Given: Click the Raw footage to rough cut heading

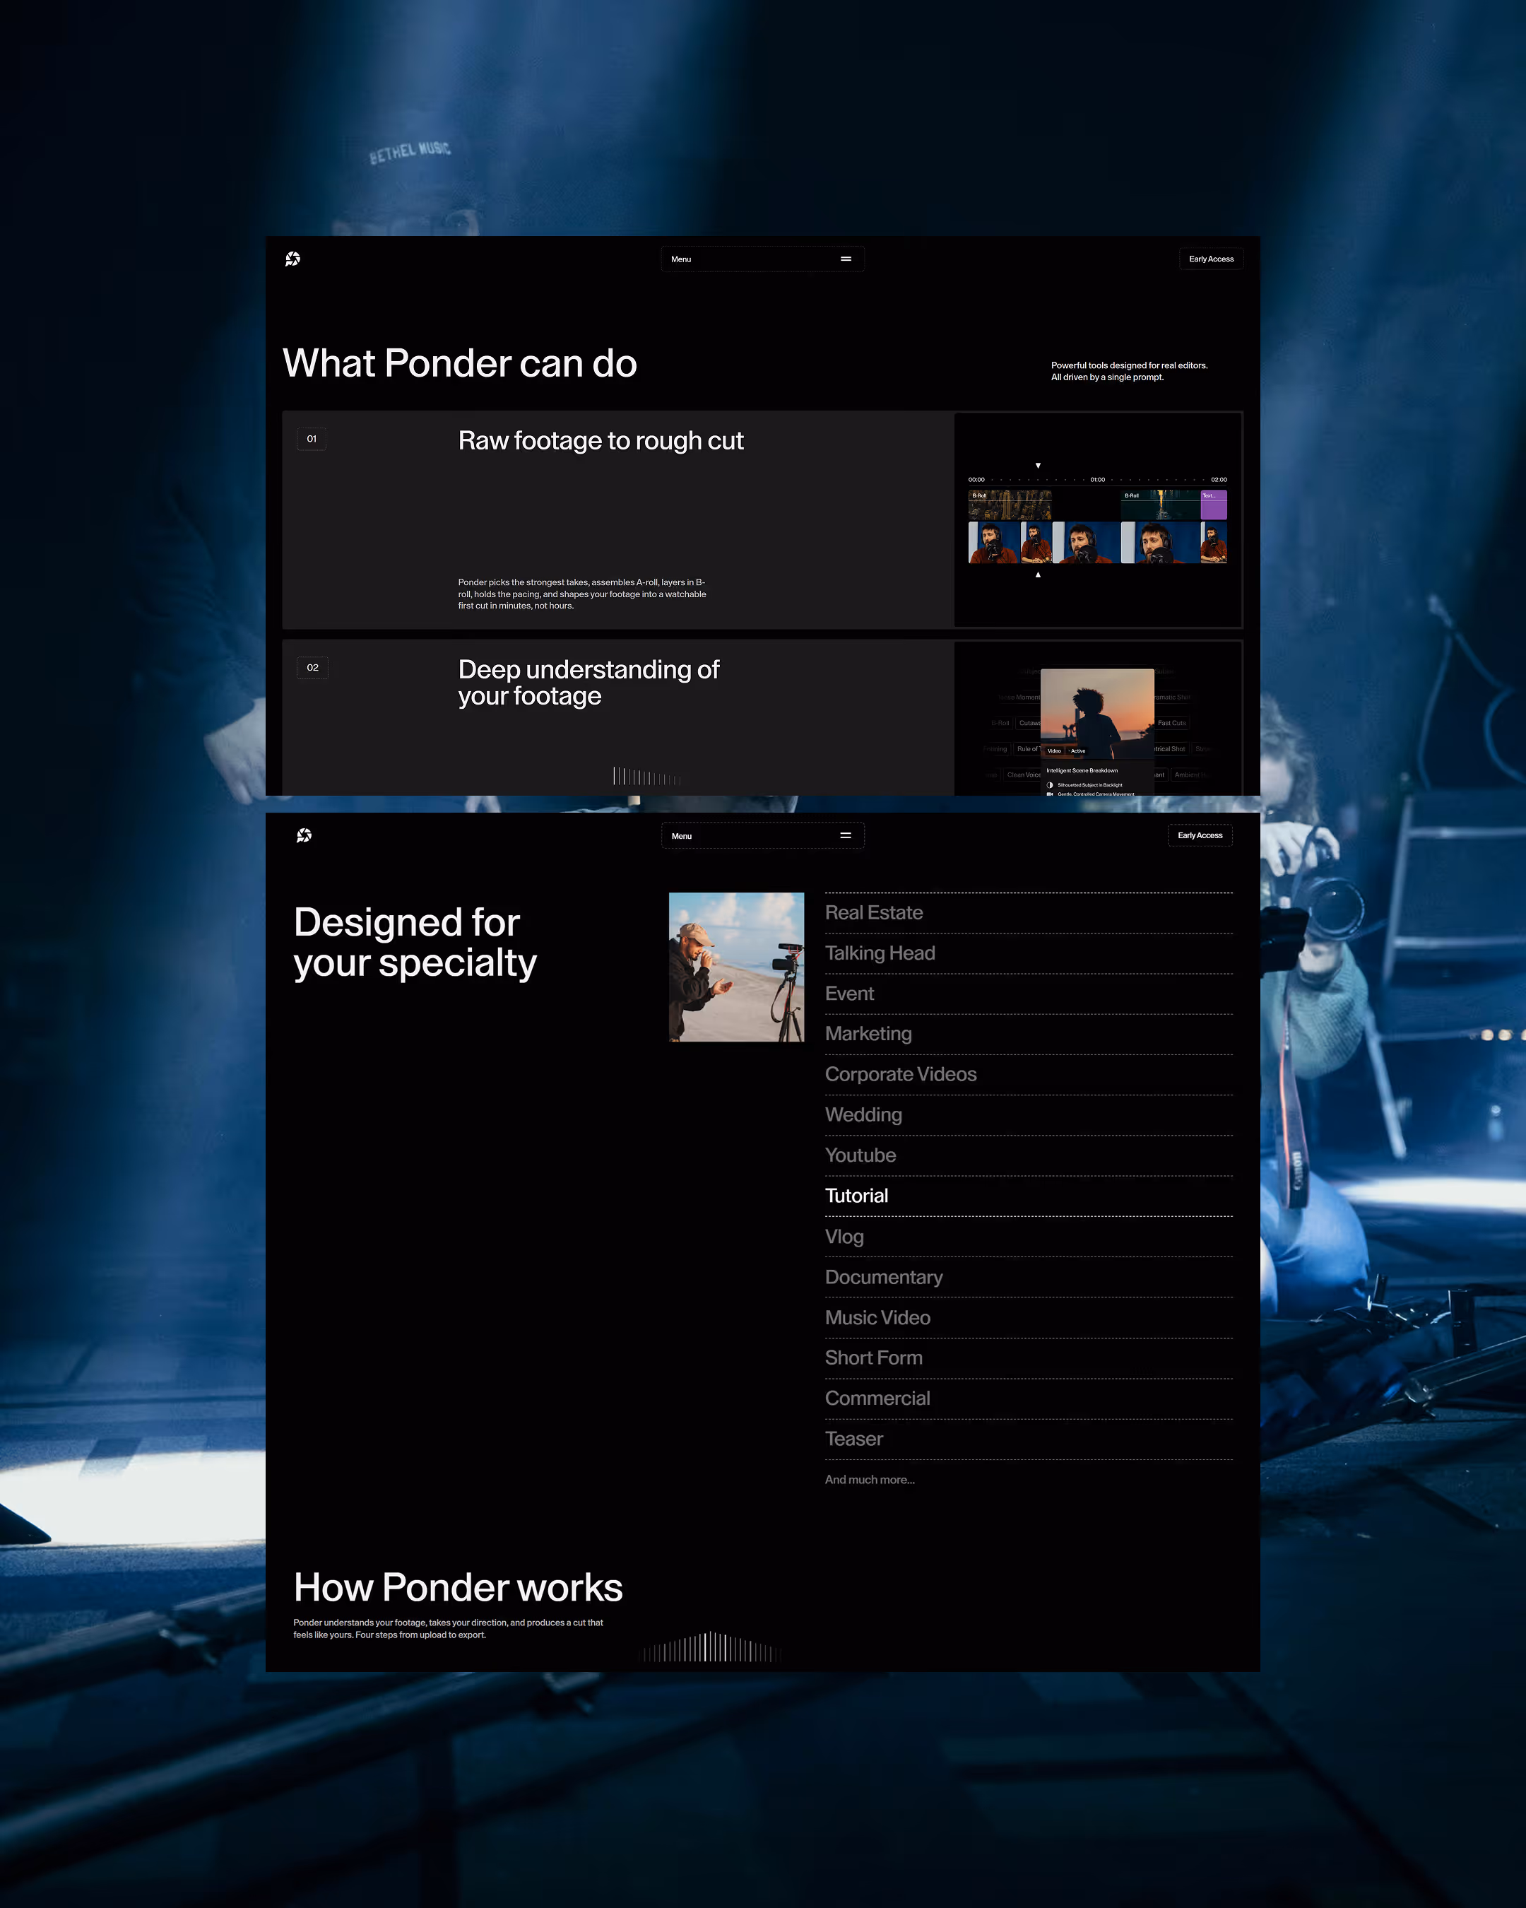Looking at the screenshot, I should coord(601,441).
